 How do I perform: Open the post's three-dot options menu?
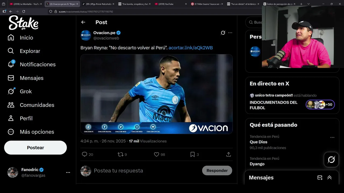pyautogui.click(x=230, y=33)
